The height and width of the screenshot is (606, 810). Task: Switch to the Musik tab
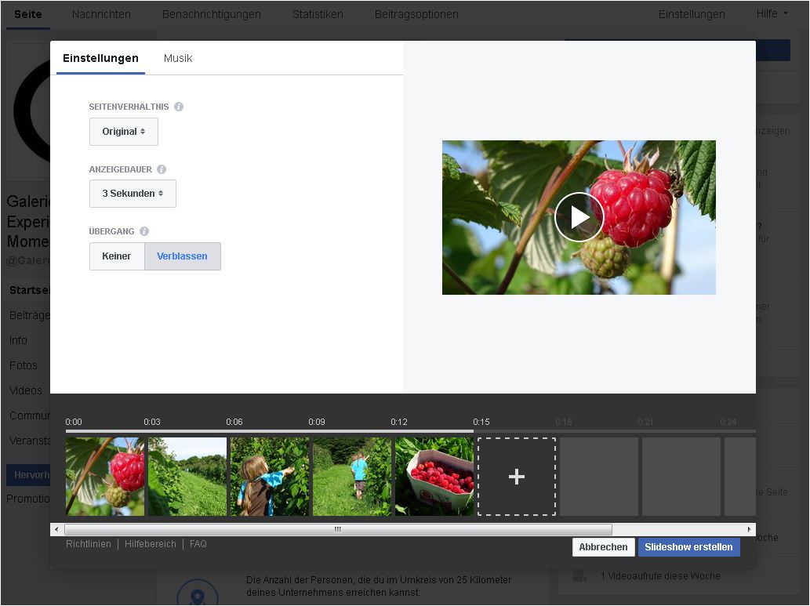(x=178, y=58)
